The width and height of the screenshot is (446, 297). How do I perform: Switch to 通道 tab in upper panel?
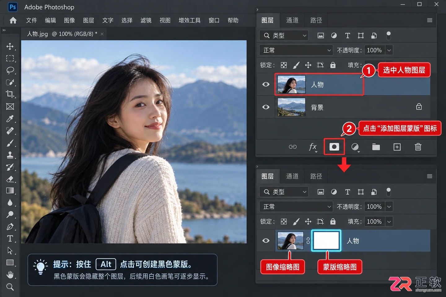[292, 20]
